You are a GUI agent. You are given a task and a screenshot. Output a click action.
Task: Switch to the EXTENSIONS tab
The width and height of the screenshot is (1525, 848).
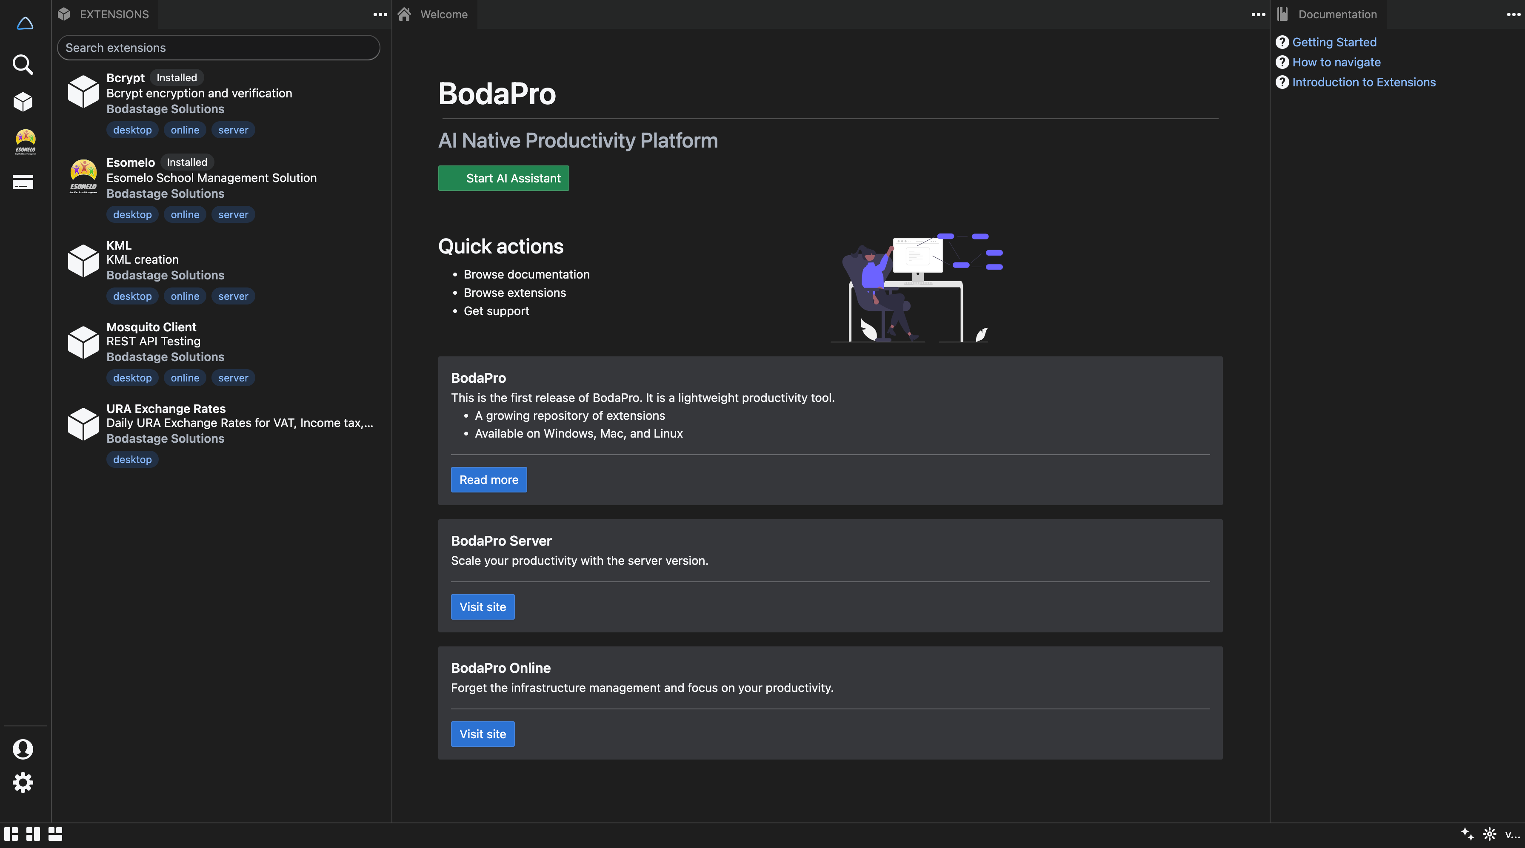[105, 14]
